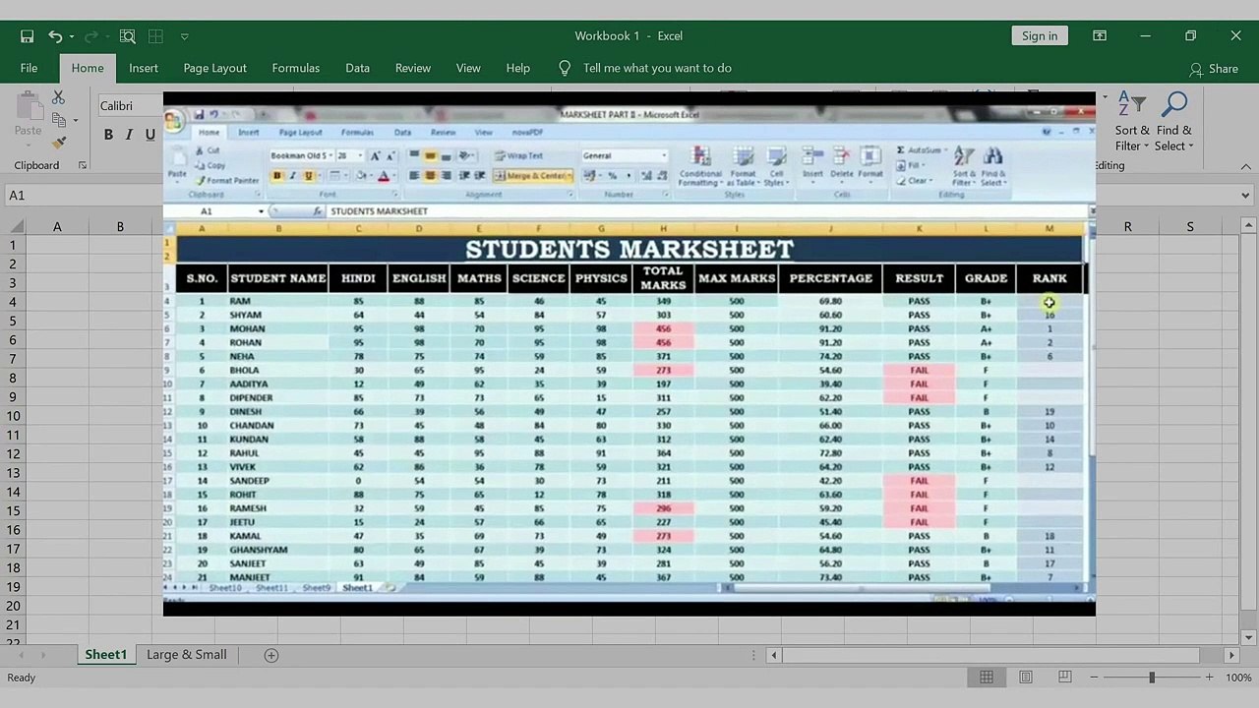
Task: Click the vertical scrollbar down arrow
Action: pyautogui.click(x=1249, y=637)
